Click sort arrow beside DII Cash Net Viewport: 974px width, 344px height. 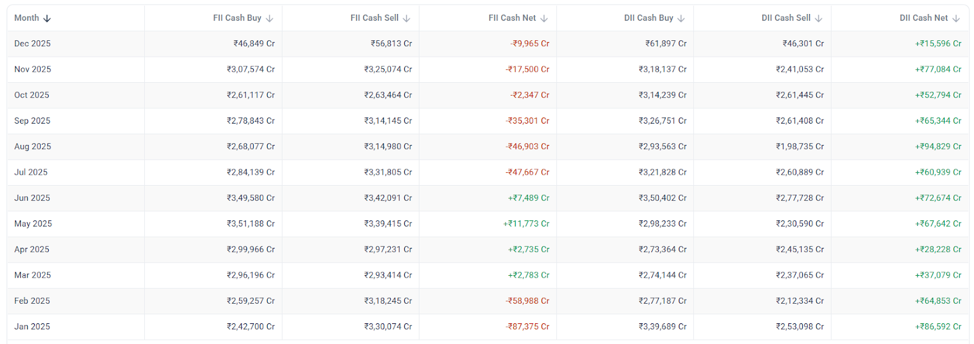pyautogui.click(x=956, y=18)
